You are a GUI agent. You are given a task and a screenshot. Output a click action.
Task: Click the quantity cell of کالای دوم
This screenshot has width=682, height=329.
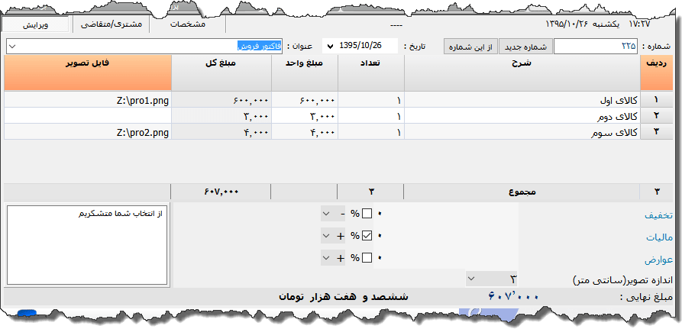(x=371, y=116)
